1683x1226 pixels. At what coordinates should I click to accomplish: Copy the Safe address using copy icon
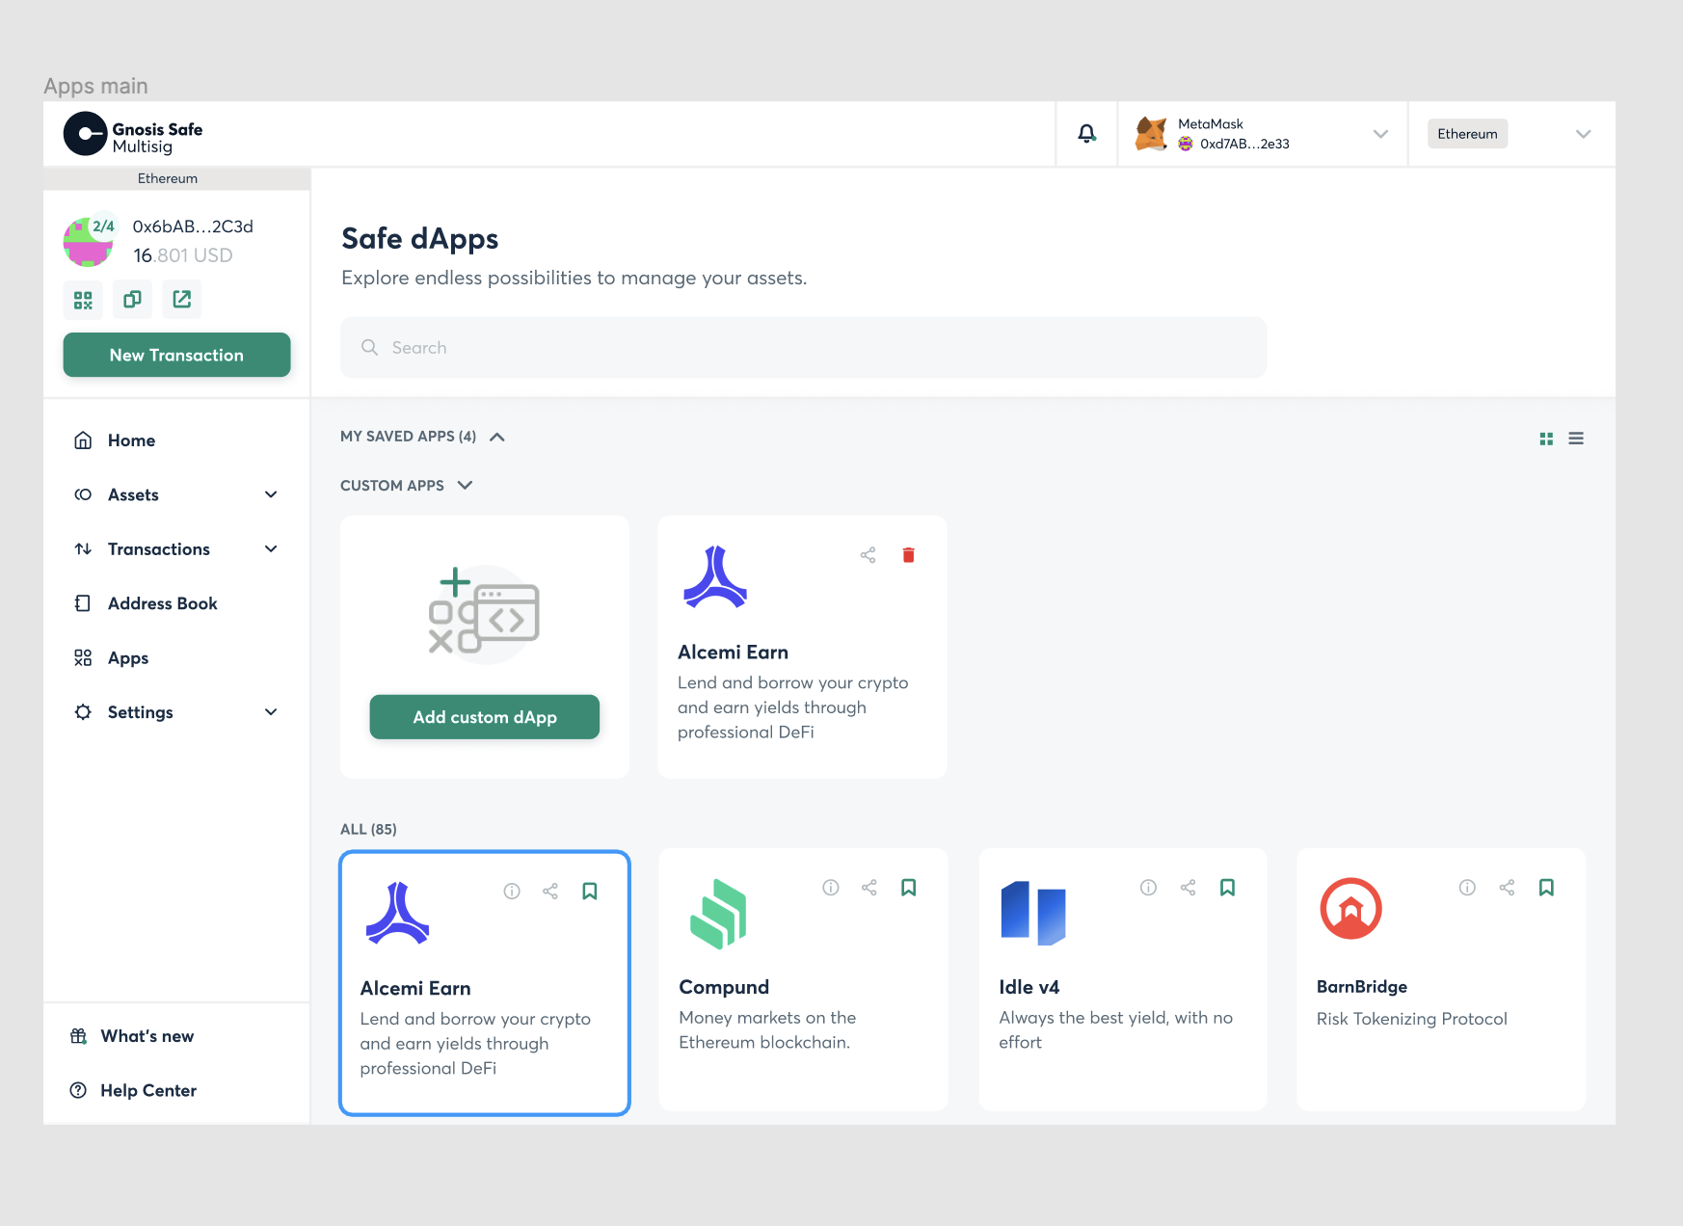(x=132, y=299)
